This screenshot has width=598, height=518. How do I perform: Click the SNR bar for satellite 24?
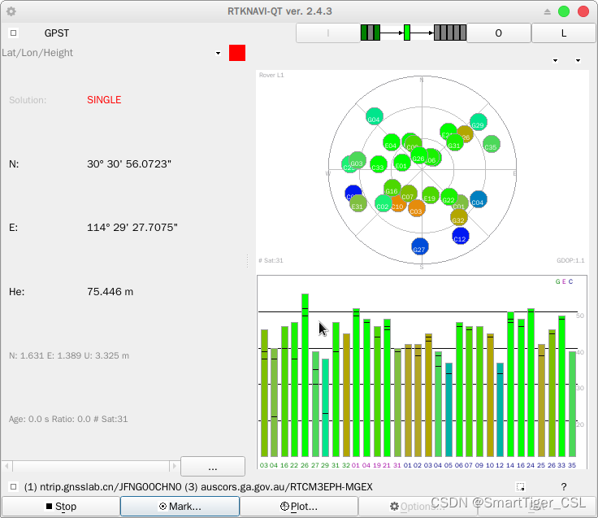pos(531,382)
